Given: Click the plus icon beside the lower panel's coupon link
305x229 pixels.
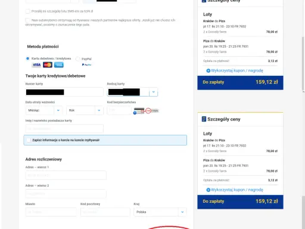Looking at the screenshot, I should tap(208, 190).
